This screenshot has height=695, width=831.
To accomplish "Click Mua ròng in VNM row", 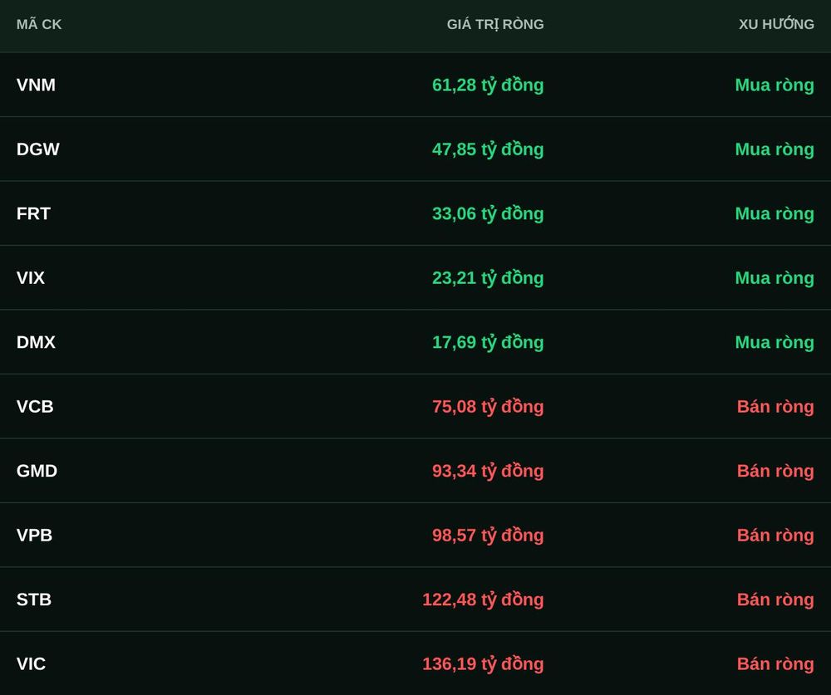I will tap(774, 86).
